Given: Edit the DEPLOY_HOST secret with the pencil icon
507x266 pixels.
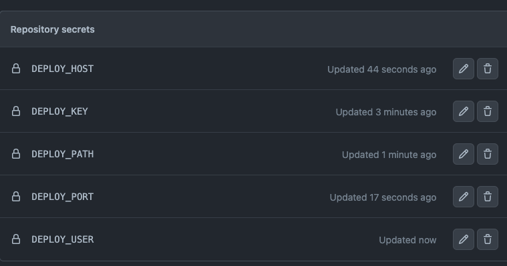Looking at the screenshot, I should pos(464,69).
